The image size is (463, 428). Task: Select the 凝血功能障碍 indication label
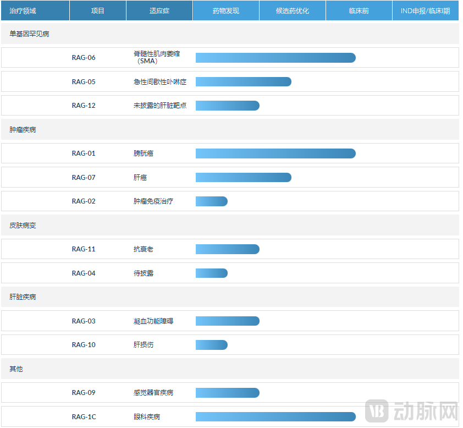[x=153, y=321]
